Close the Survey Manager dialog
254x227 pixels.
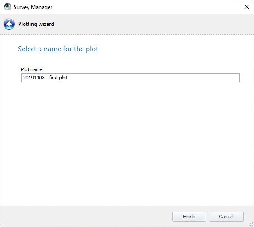247,7
